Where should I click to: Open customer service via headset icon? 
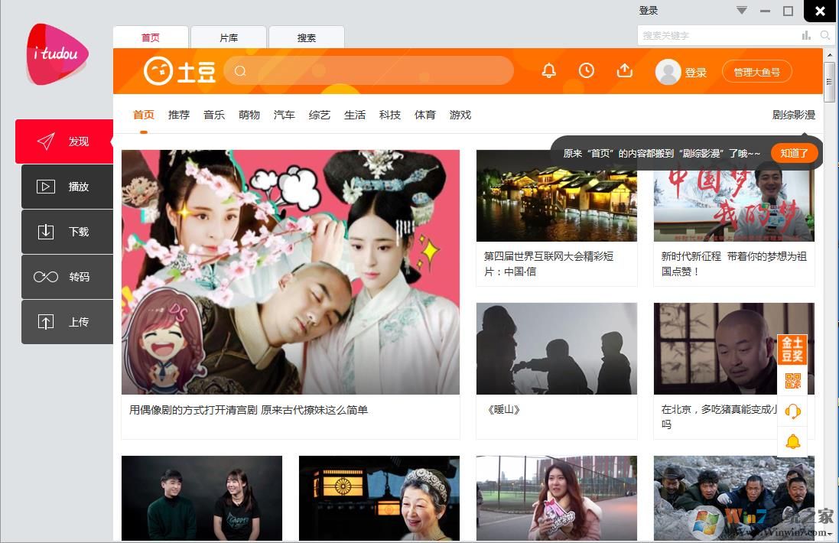[793, 411]
